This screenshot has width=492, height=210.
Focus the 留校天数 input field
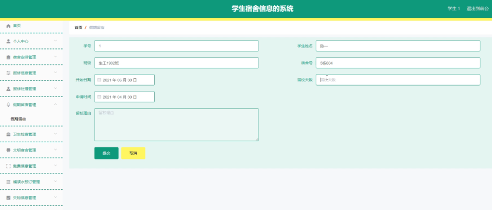pyautogui.click(x=398, y=80)
